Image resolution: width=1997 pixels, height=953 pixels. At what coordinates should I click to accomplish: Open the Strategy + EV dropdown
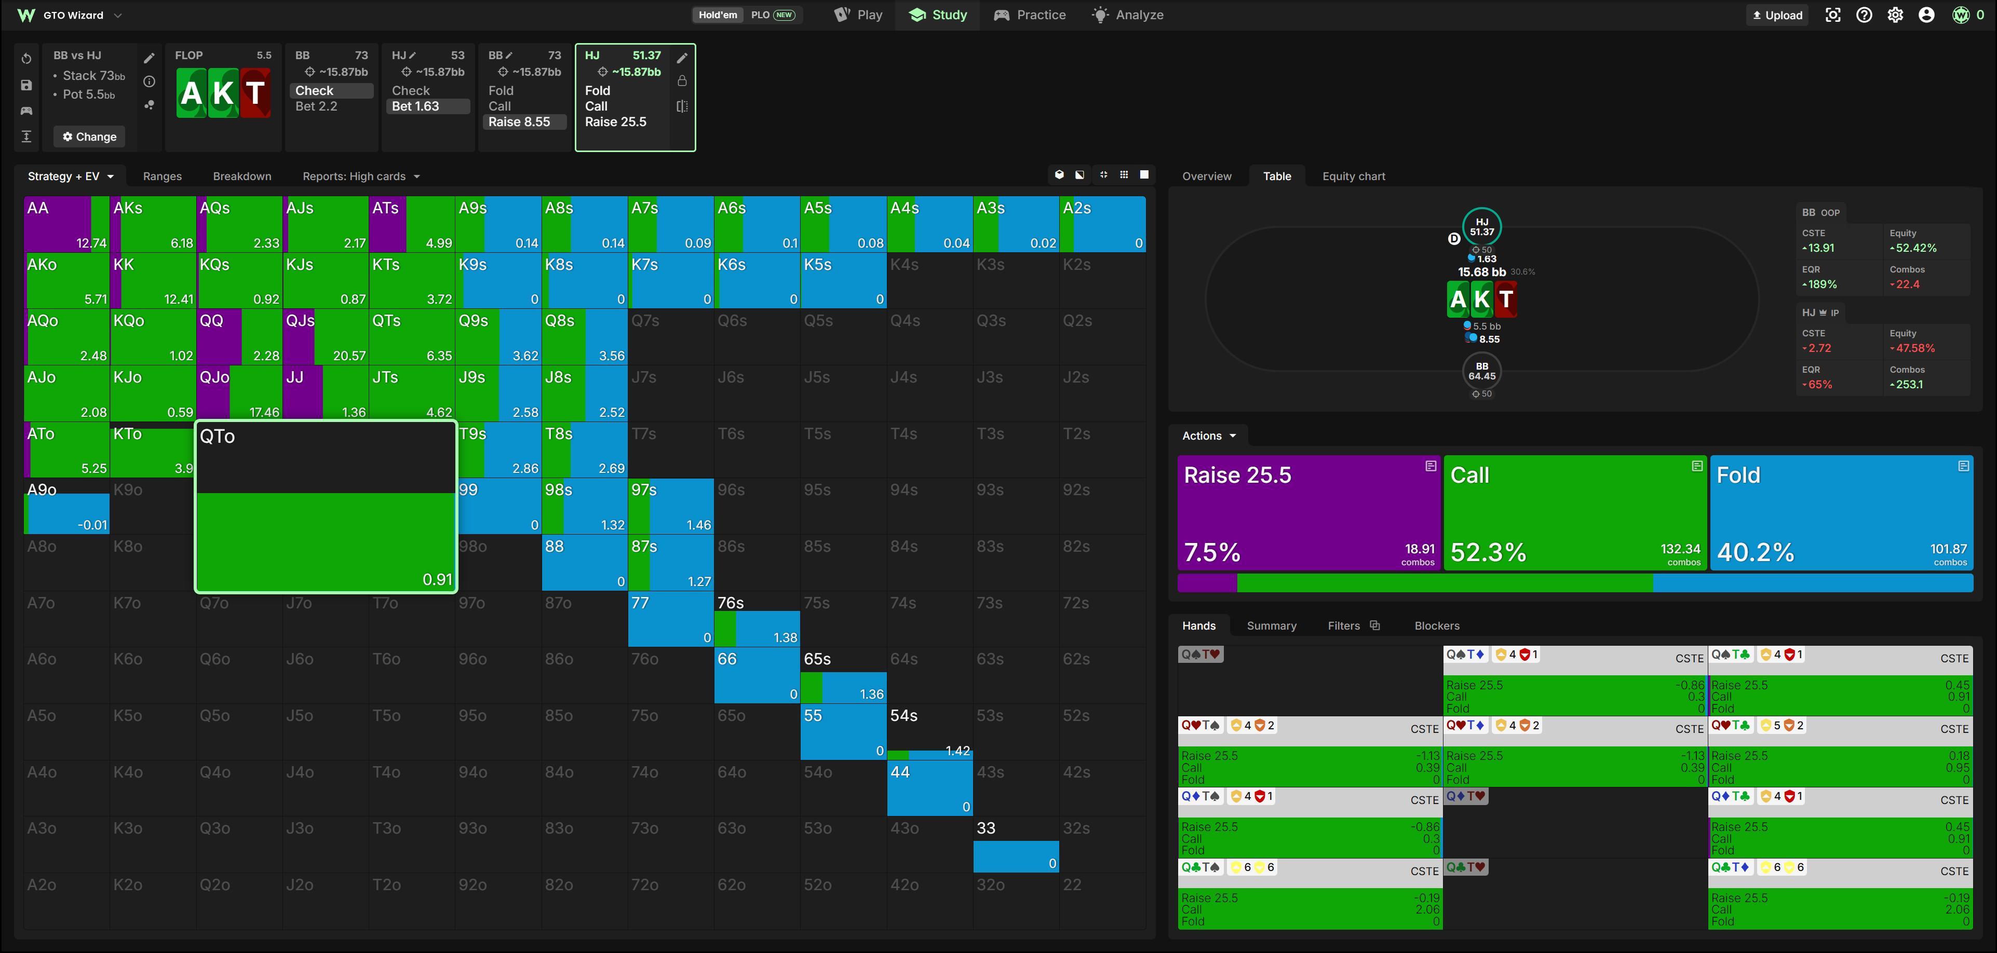click(71, 176)
